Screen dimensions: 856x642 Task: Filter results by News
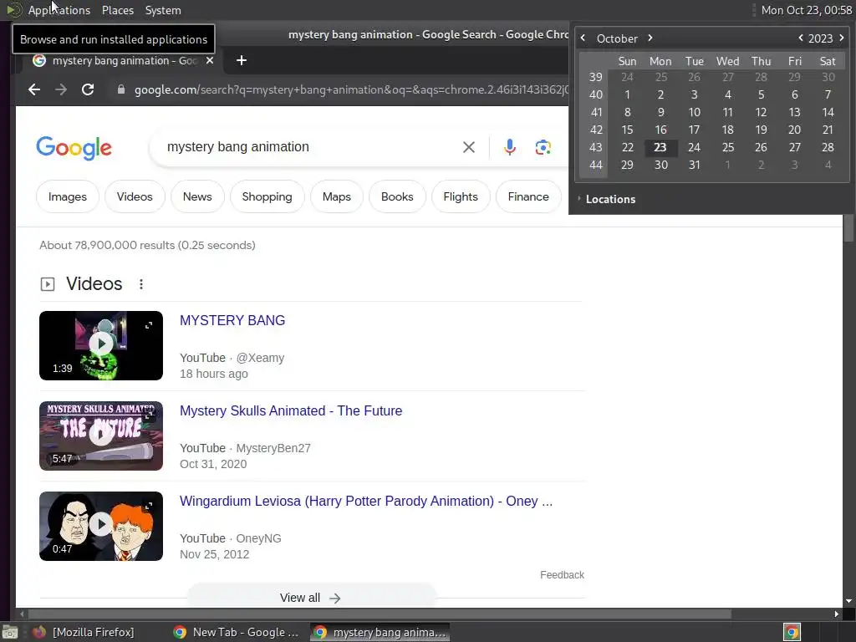click(197, 196)
